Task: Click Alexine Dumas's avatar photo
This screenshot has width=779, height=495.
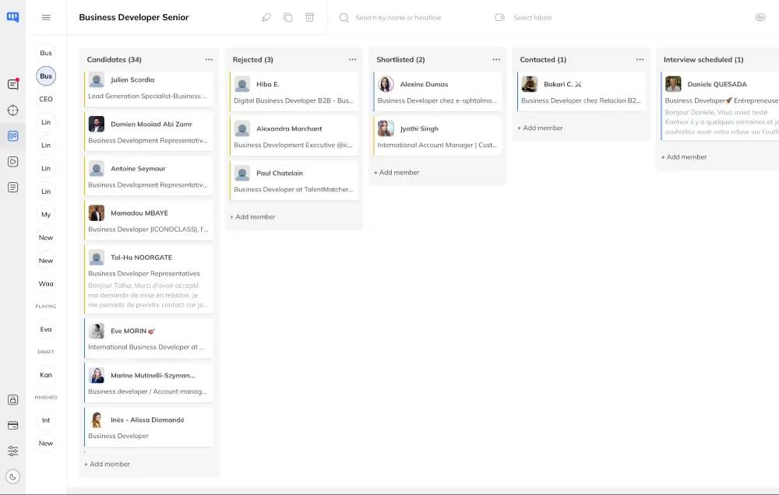Action: (386, 84)
